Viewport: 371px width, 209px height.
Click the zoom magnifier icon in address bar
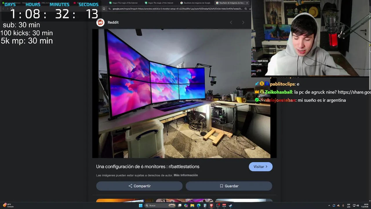(x=246, y=9)
